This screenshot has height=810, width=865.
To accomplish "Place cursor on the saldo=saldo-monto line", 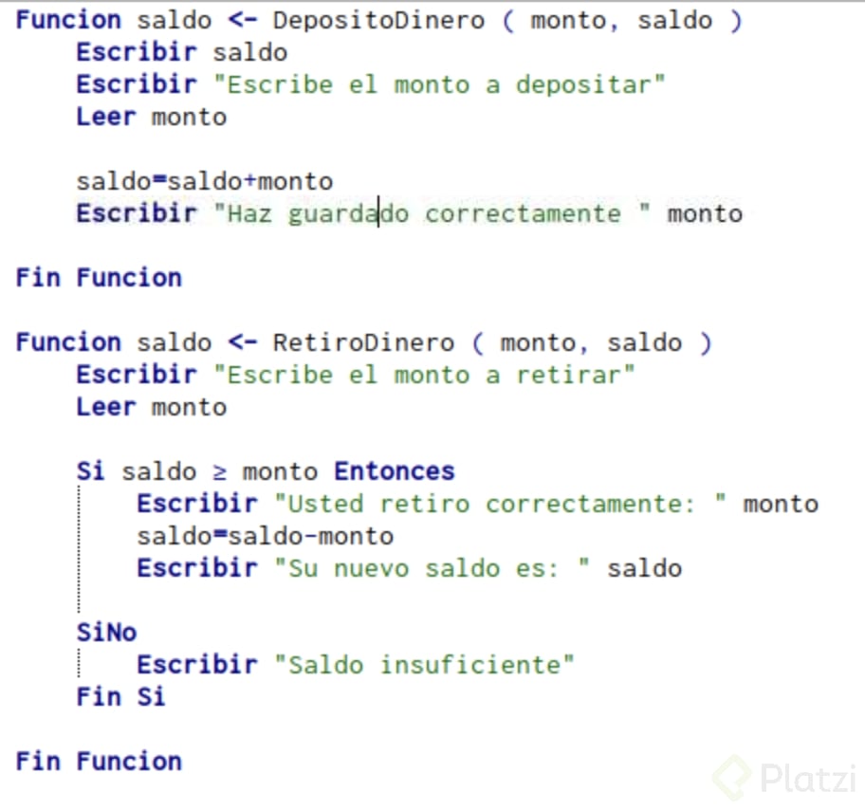I will [265, 537].
